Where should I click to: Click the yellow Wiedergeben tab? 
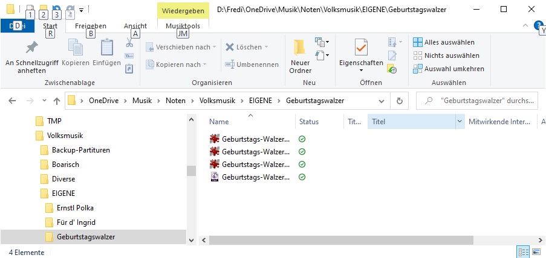[x=183, y=11]
